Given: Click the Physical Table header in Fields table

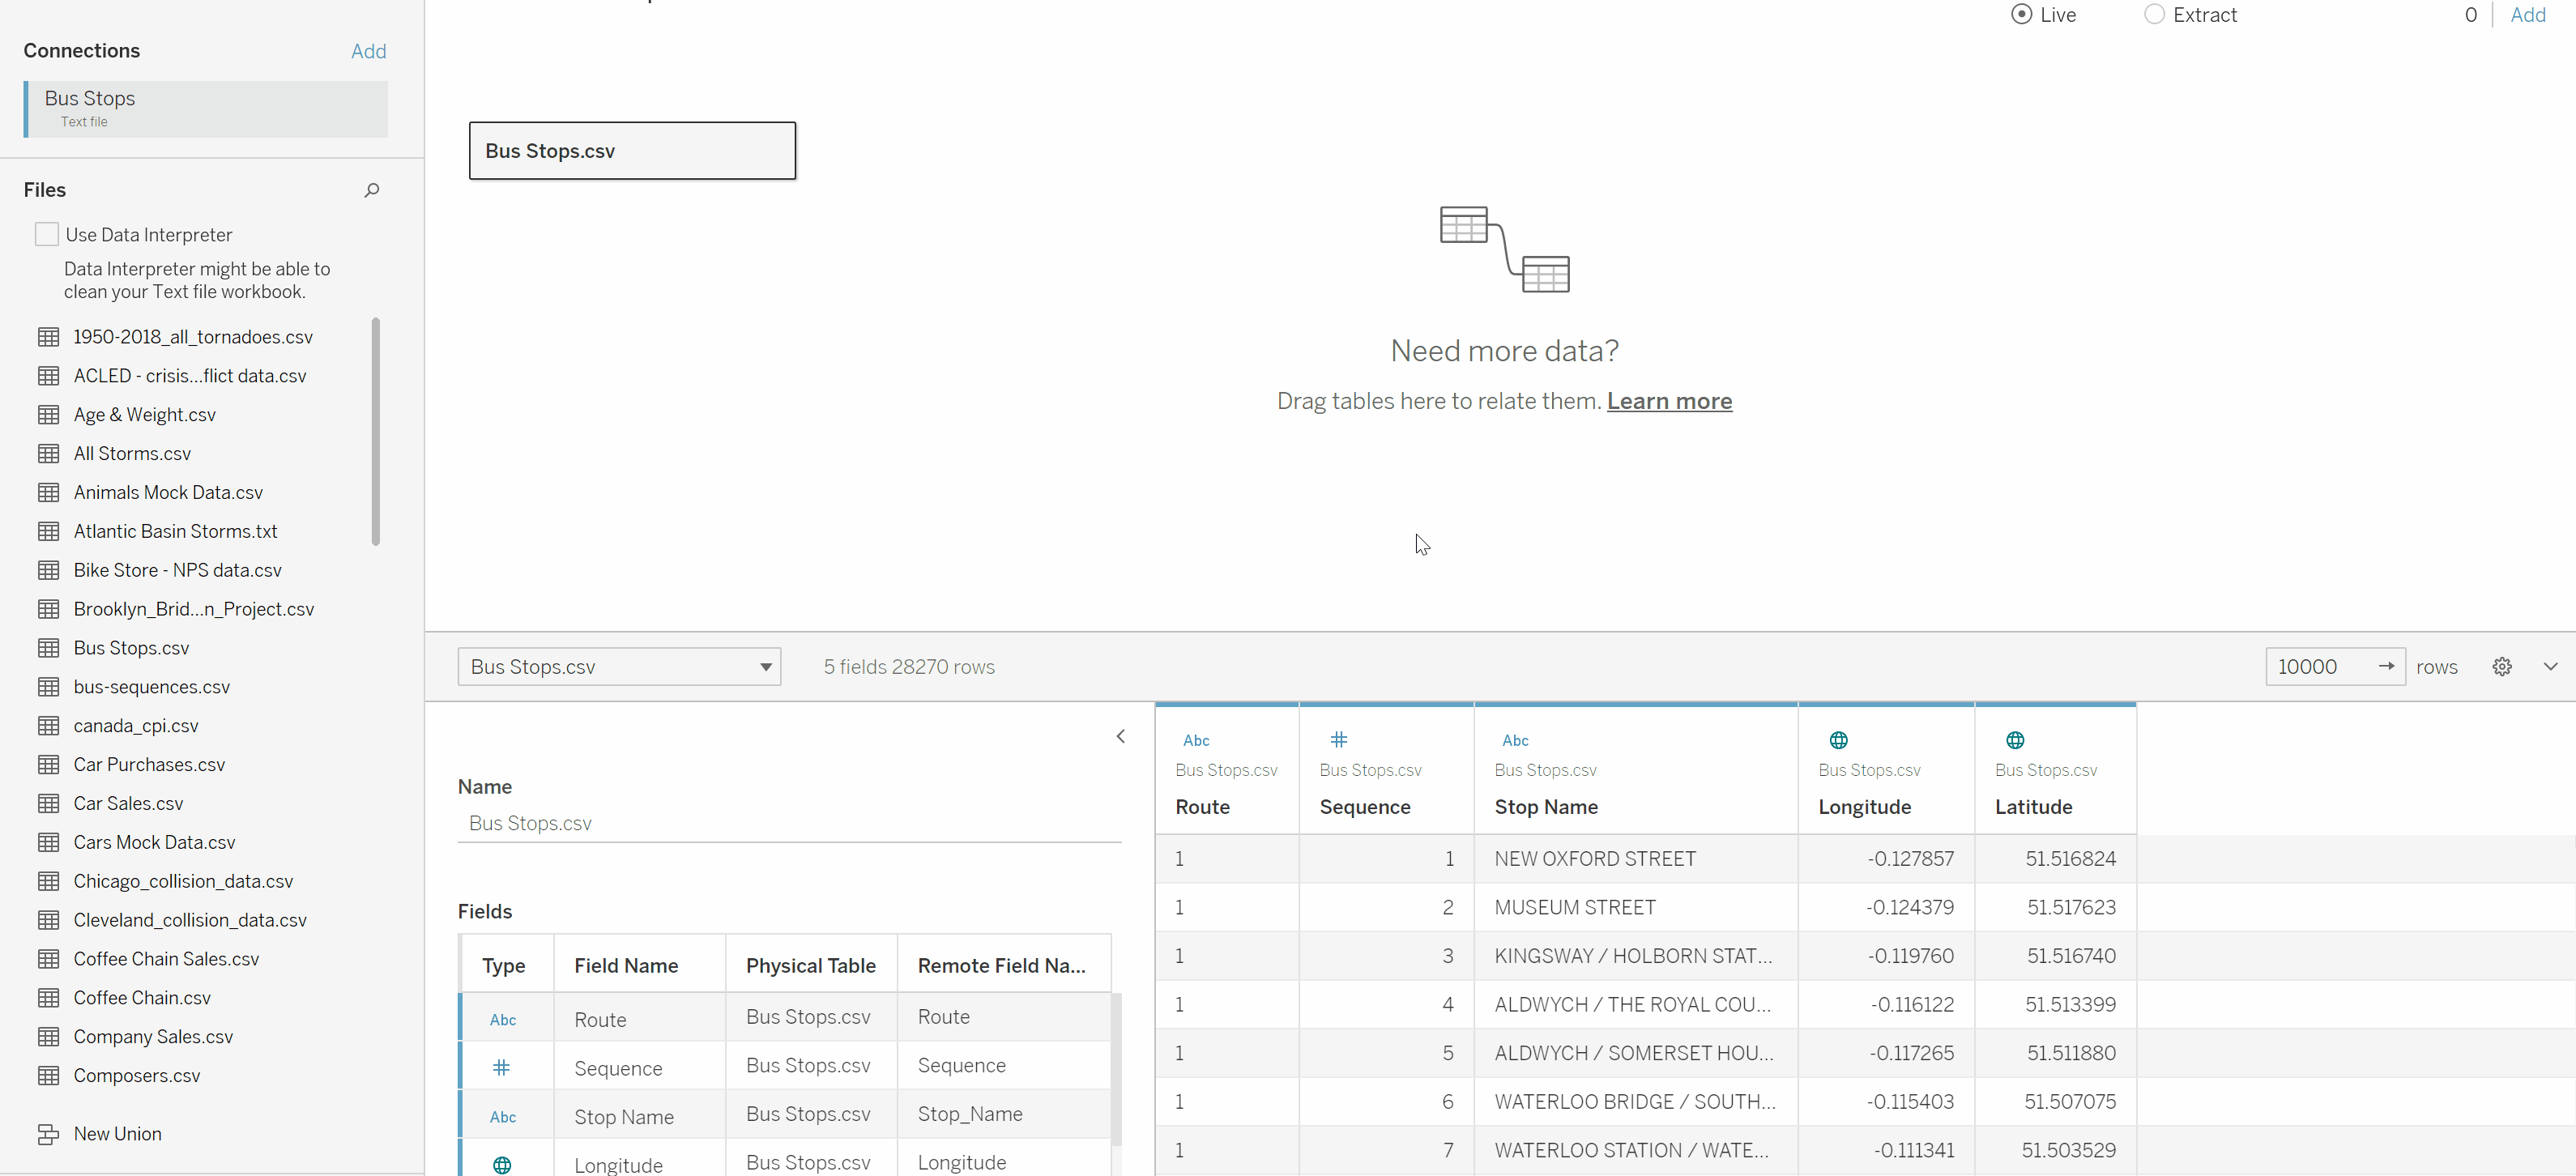Looking at the screenshot, I should 810,966.
